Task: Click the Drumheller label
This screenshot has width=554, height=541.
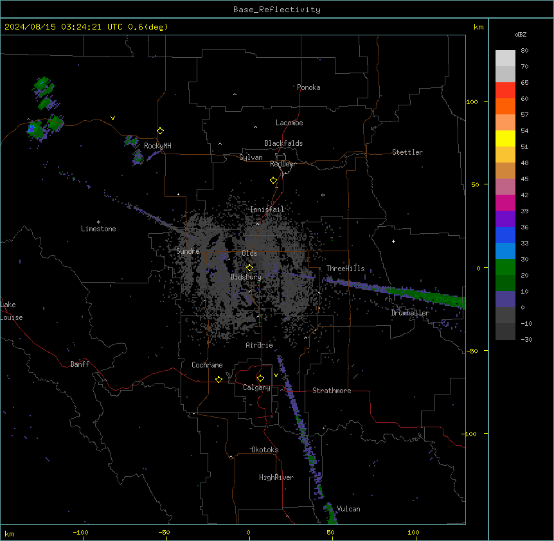Action: point(410,313)
